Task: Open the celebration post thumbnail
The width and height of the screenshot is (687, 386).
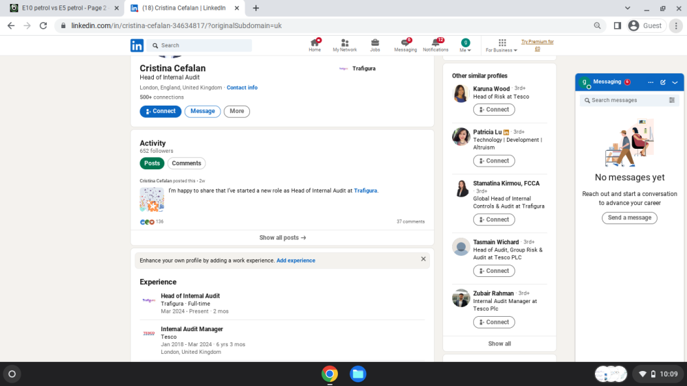Action: coord(152,200)
